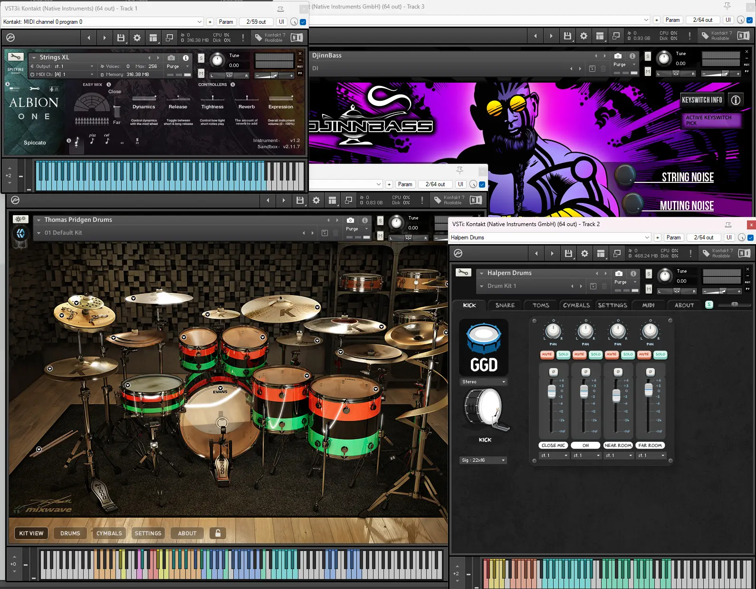Click the STRING NOISE knob in DjinnBass
Image resolution: width=756 pixels, height=589 pixels.
tap(625, 175)
